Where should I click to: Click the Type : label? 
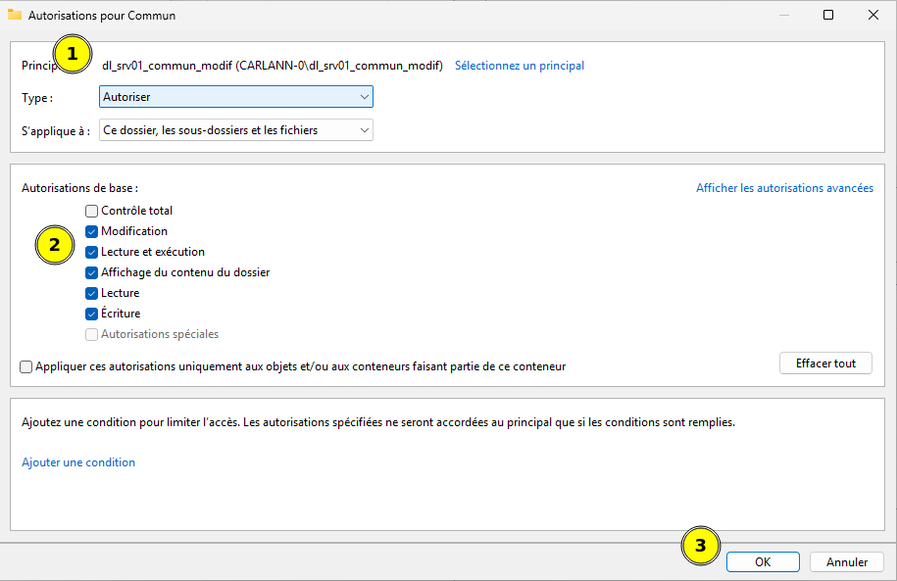point(37,98)
